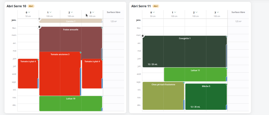Click blue side handle on Laitue 19 block

102,109
